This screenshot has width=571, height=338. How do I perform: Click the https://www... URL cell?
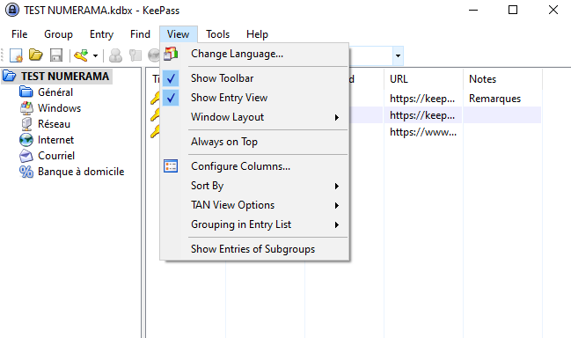tap(423, 132)
